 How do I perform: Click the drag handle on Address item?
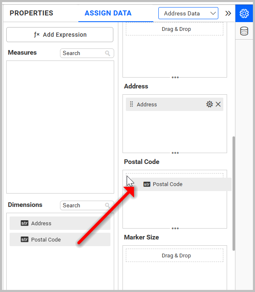tap(132, 104)
